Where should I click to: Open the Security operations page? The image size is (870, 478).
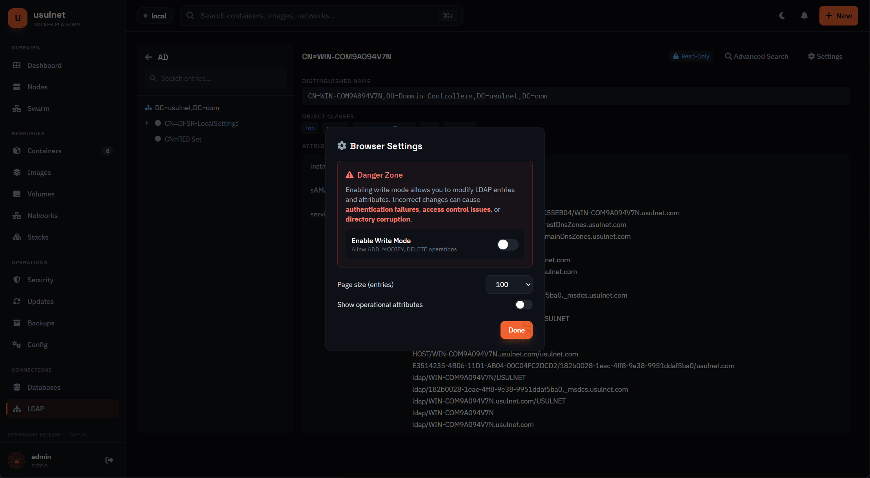pyautogui.click(x=40, y=280)
